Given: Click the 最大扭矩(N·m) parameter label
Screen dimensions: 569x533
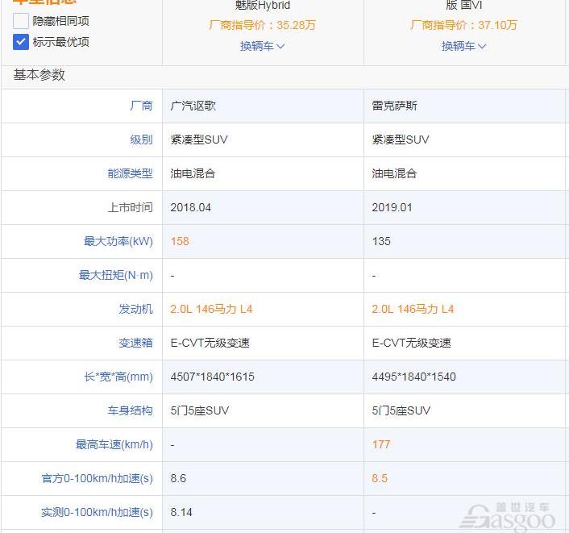Looking at the screenshot, I should coord(116,275).
